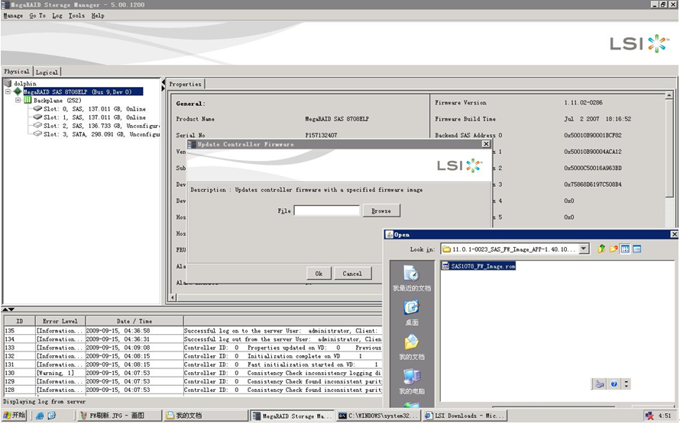Click the Windows Start button on taskbar
This screenshot has height=424, width=680.
point(14,416)
